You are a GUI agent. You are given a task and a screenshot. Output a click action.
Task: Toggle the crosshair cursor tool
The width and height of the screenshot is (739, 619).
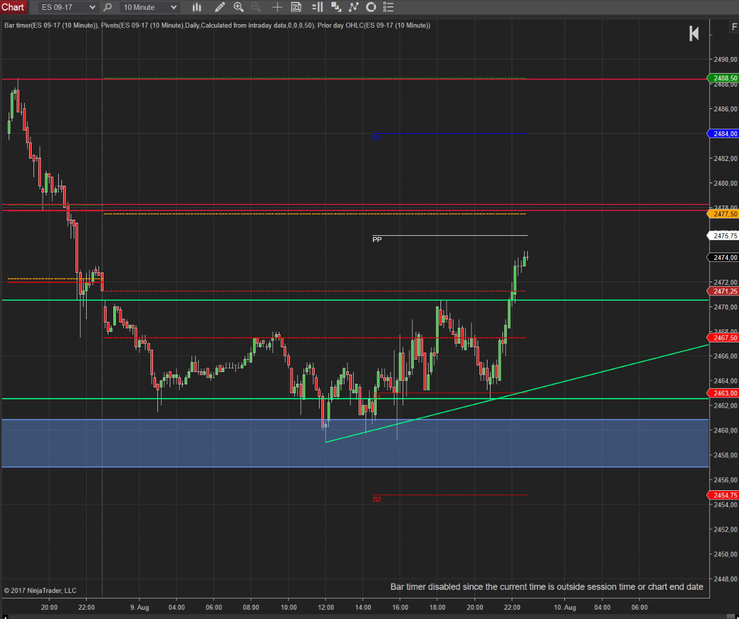pyautogui.click(x=277, y=7)
